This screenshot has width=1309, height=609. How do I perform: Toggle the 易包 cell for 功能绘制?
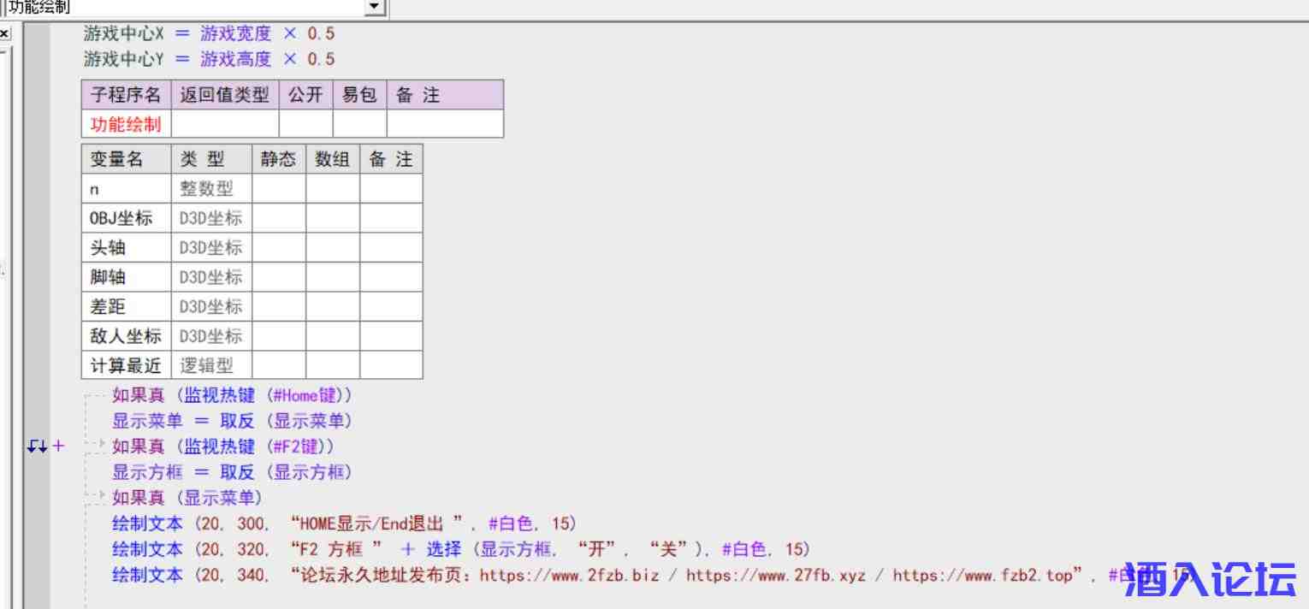tap(359, 124)
